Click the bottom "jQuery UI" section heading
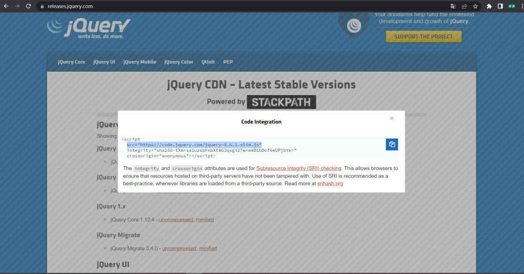Image resolution: width=524 pixels, height=274 pixels. [x=113, y=264]
